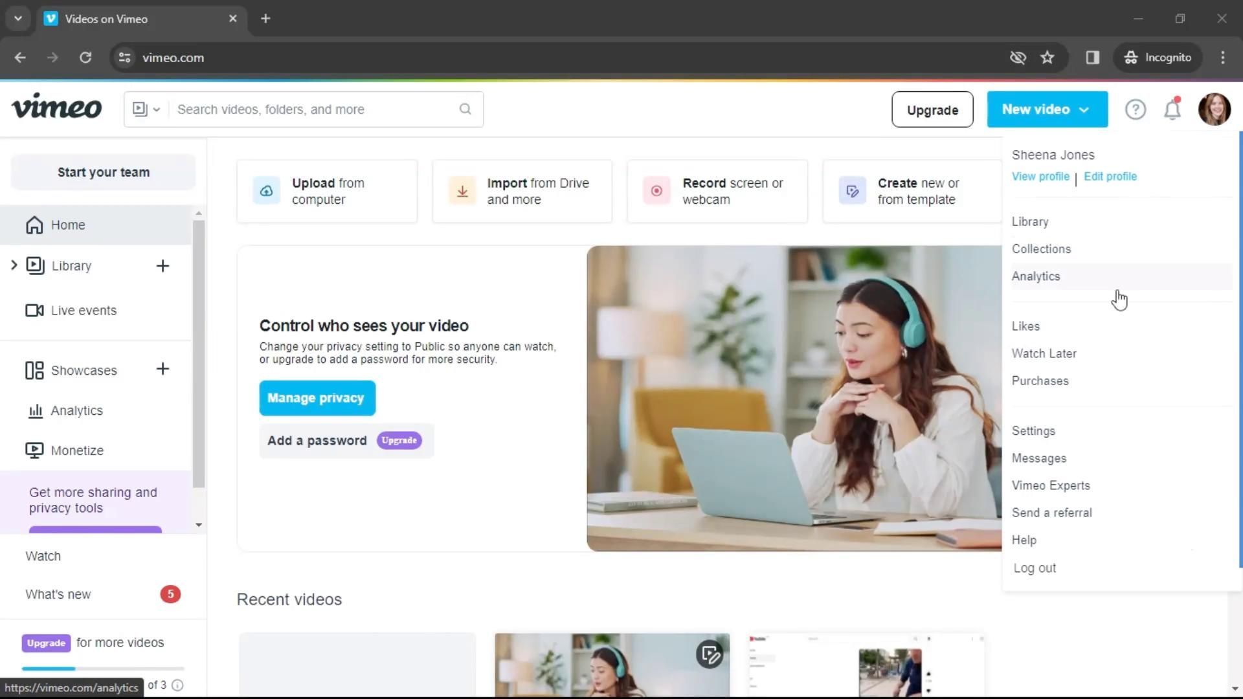
Task: Bookmark this page with star icon
Action: (x=1047, y=58)
